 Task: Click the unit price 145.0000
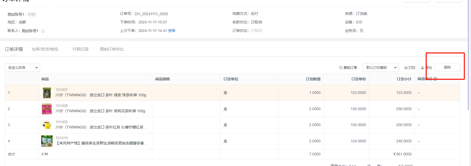[x=358, y=109]
